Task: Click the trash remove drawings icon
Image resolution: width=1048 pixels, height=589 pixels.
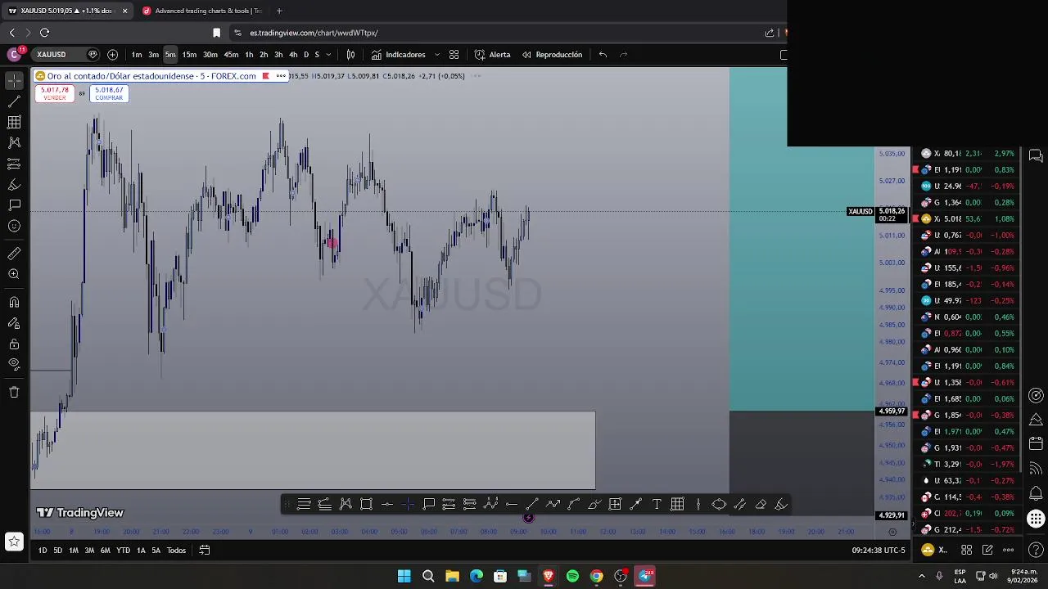Action: tap(14, 392)
